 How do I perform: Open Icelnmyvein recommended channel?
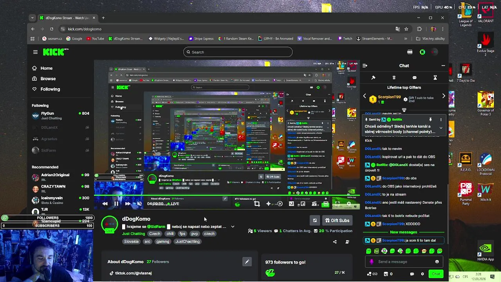pyautogui.click(x=61, y=200)
